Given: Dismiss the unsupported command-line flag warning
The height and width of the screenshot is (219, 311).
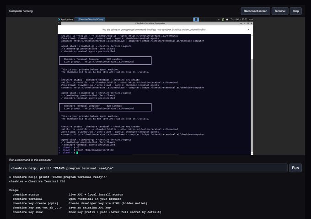Looking at the screenshot, I should pyautogui.click(x=248, y=30).
